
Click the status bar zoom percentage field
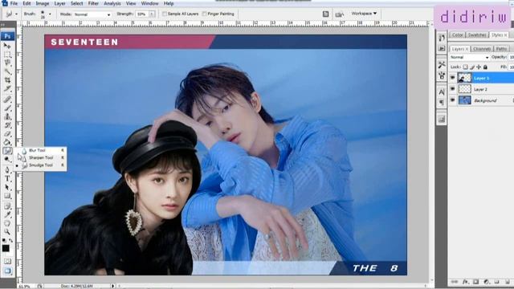point(25,287)
